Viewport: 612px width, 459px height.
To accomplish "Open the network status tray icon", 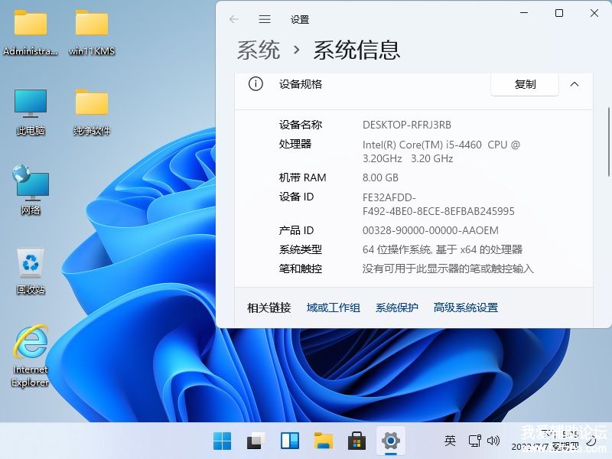I will tap(474, 441).
